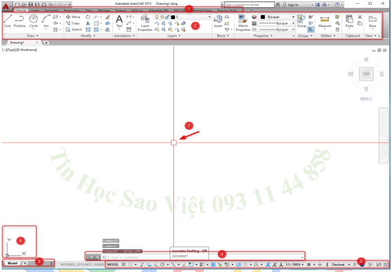Open the layer 0 dropdown list
The image size is (392, 272).
[209, 17]
